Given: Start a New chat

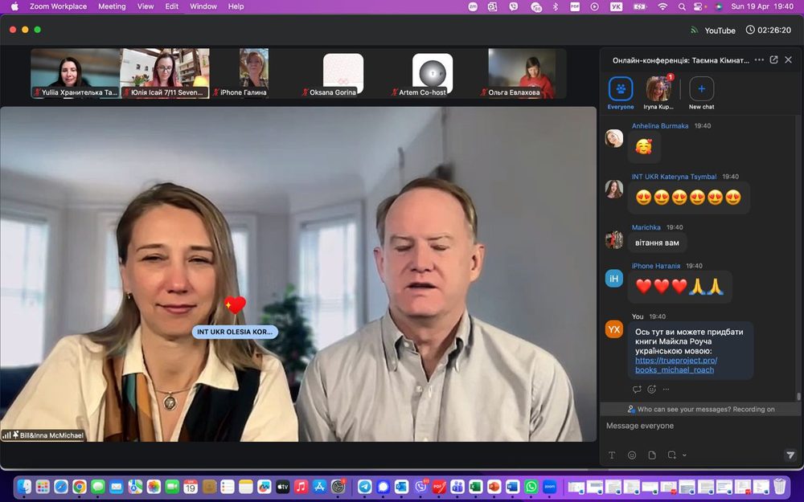Looking at the screenshot, I should point(701,93).
